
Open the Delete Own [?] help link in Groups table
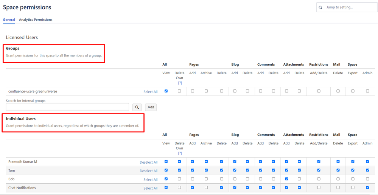tap(180, 83)
